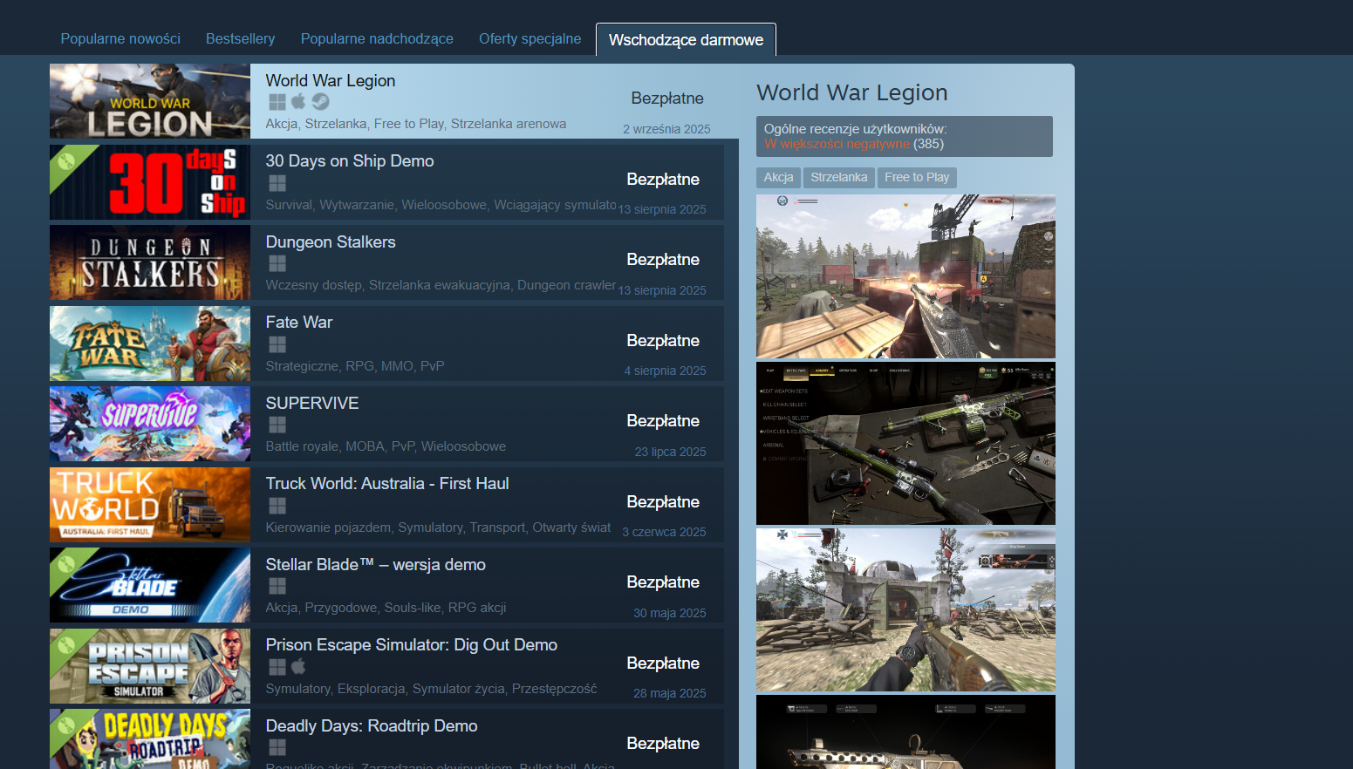Click Windows platform icon under World War Legion

277,102
